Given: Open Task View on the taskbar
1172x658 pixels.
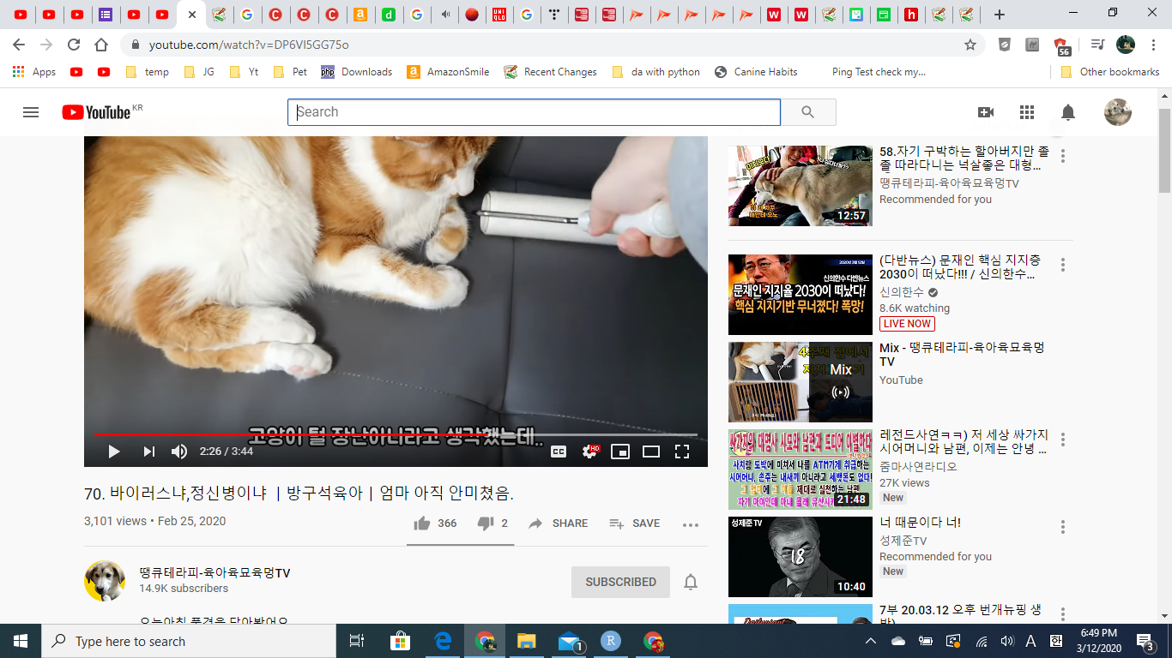Looking at the screenshot, I should [x=357, y=641].
